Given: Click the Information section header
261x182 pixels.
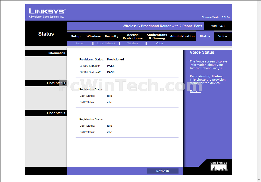Looking at the screenshot, I should [46, 53].
